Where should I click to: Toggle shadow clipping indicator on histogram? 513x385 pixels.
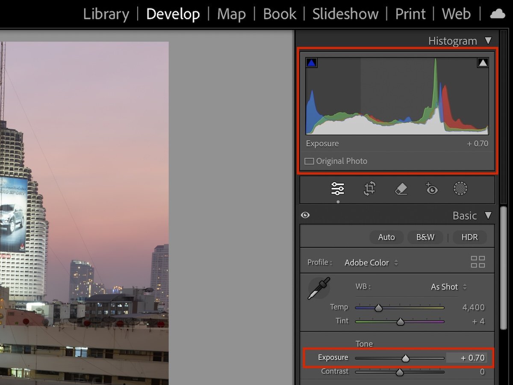pyautogui.click(x=311, y=62)
